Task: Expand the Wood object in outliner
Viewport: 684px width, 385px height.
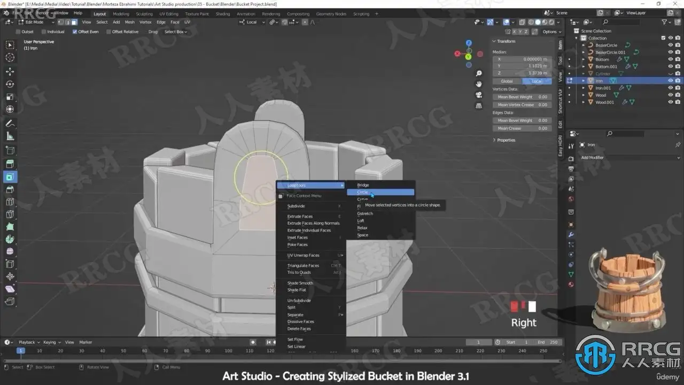Action: pos(584,95)
